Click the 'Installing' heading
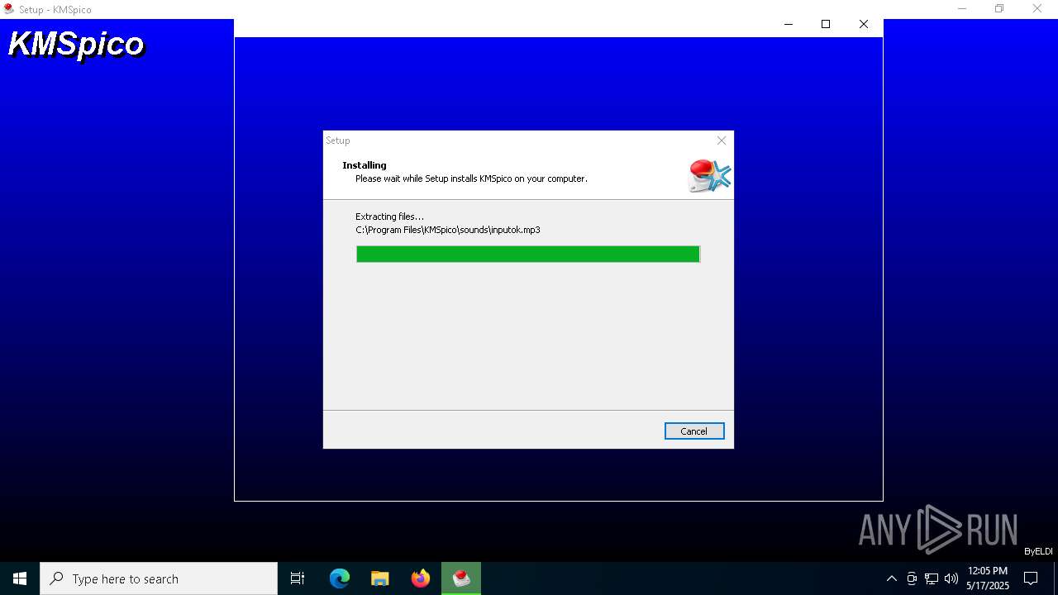The width and height of the screenshot is (1058, 595). (x=365, y=165)
